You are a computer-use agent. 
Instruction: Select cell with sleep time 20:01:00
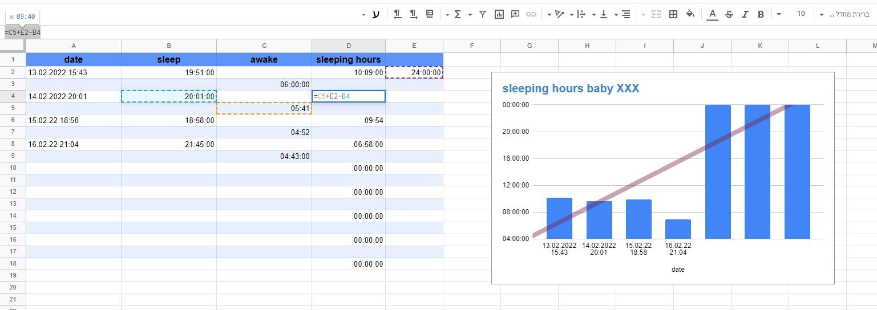[x=169, y=96]
